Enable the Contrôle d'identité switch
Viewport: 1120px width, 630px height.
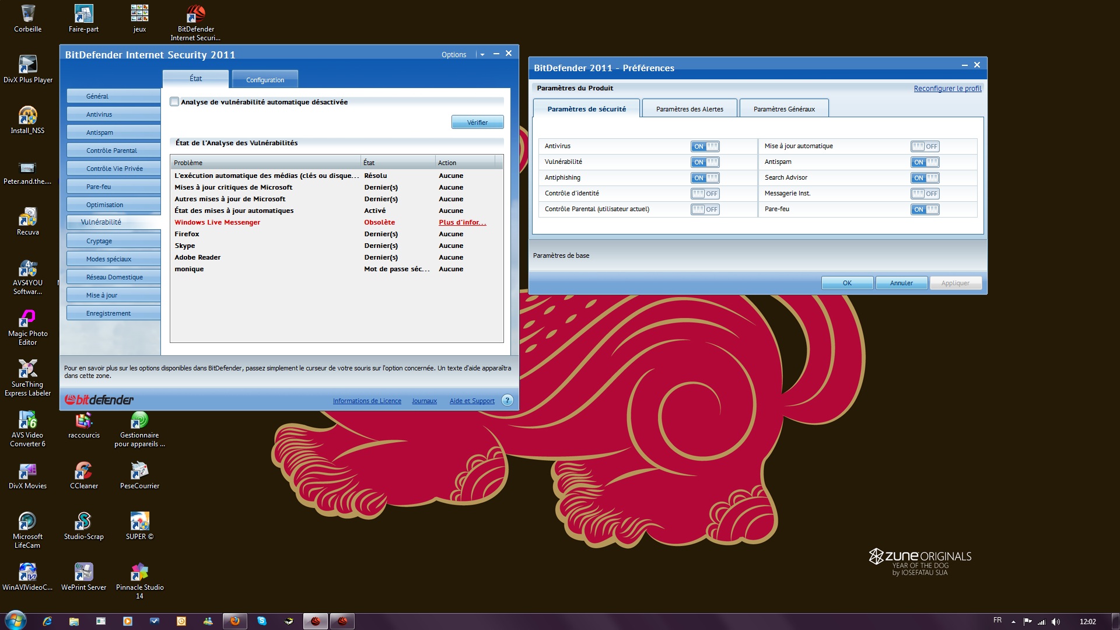705,194
